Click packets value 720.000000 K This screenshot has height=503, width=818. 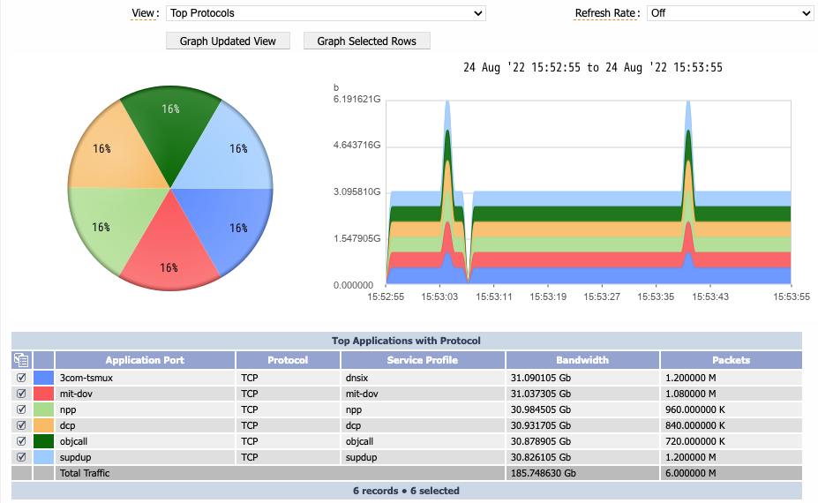point(694,441)
